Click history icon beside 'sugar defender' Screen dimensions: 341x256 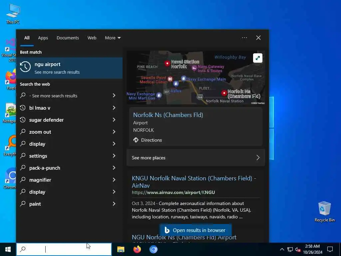tap(23, 120)
